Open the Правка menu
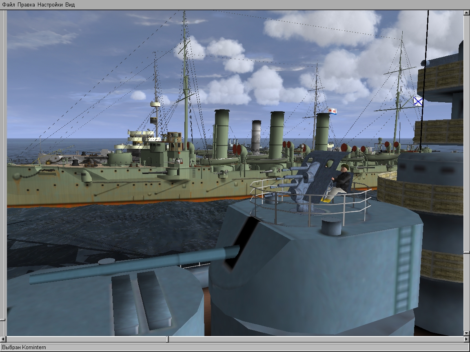Viewport: 470px width, 352px height. tap(26, 5)
